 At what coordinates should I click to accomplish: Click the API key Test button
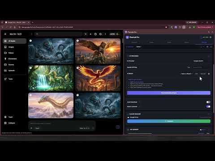tap(189, 67)
